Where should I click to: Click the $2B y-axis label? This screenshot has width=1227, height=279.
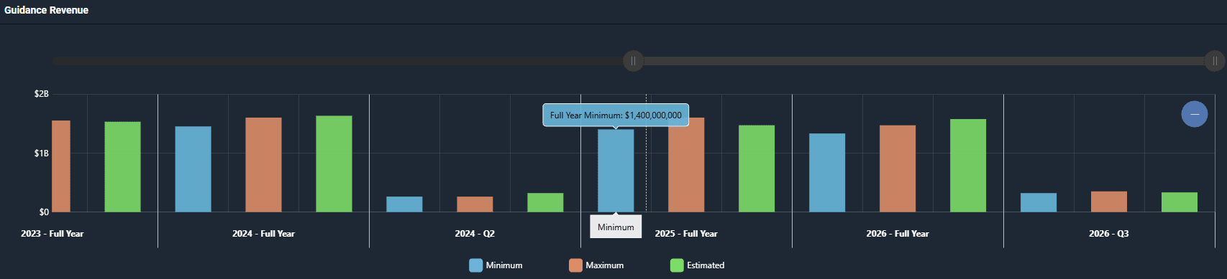click(x=42, y=94)
